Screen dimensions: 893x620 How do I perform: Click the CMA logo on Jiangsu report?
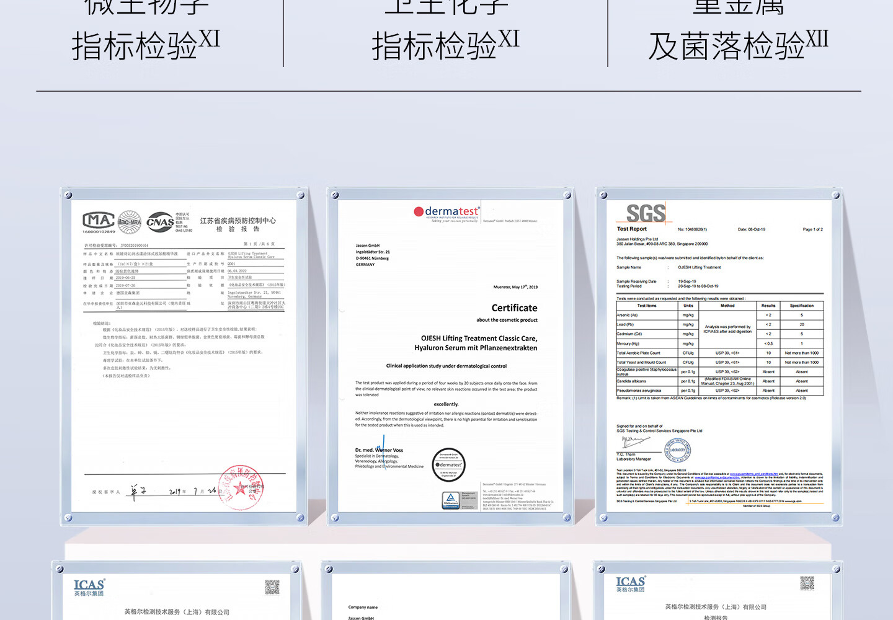point(98,221)
